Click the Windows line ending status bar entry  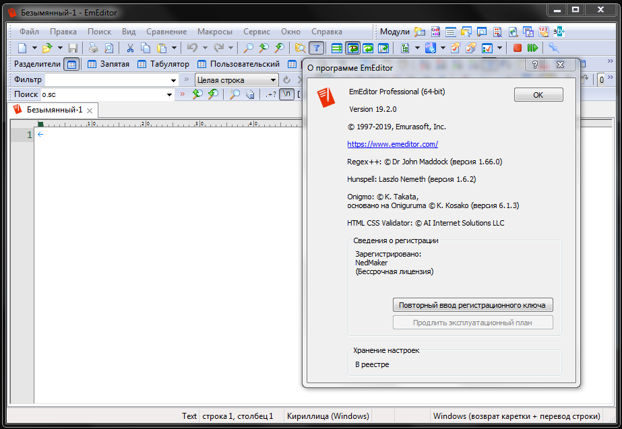(516, 416)
